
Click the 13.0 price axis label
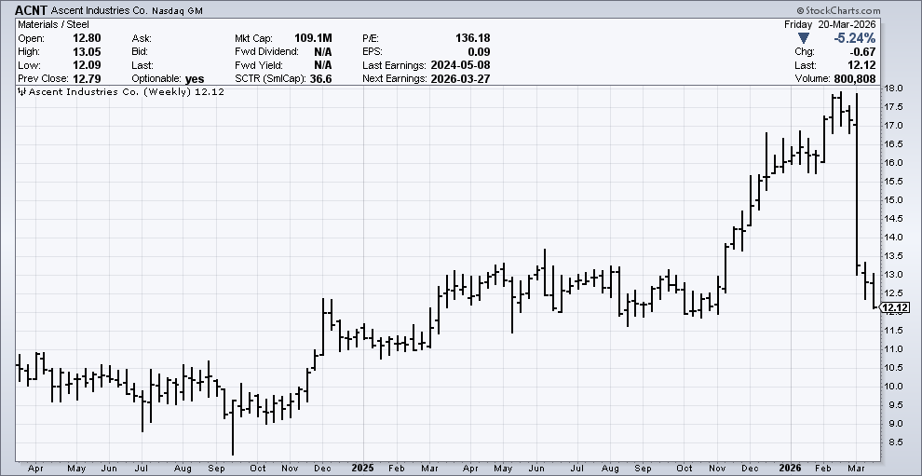(894, 275)
